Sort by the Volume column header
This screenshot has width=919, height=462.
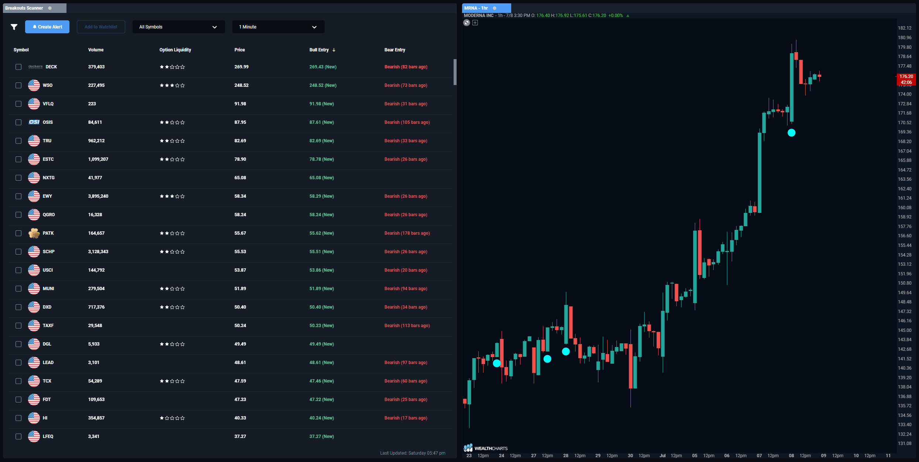pyautogui.click(x=96, y=50)
